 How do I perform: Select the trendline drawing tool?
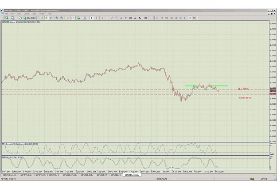point(112,18)
